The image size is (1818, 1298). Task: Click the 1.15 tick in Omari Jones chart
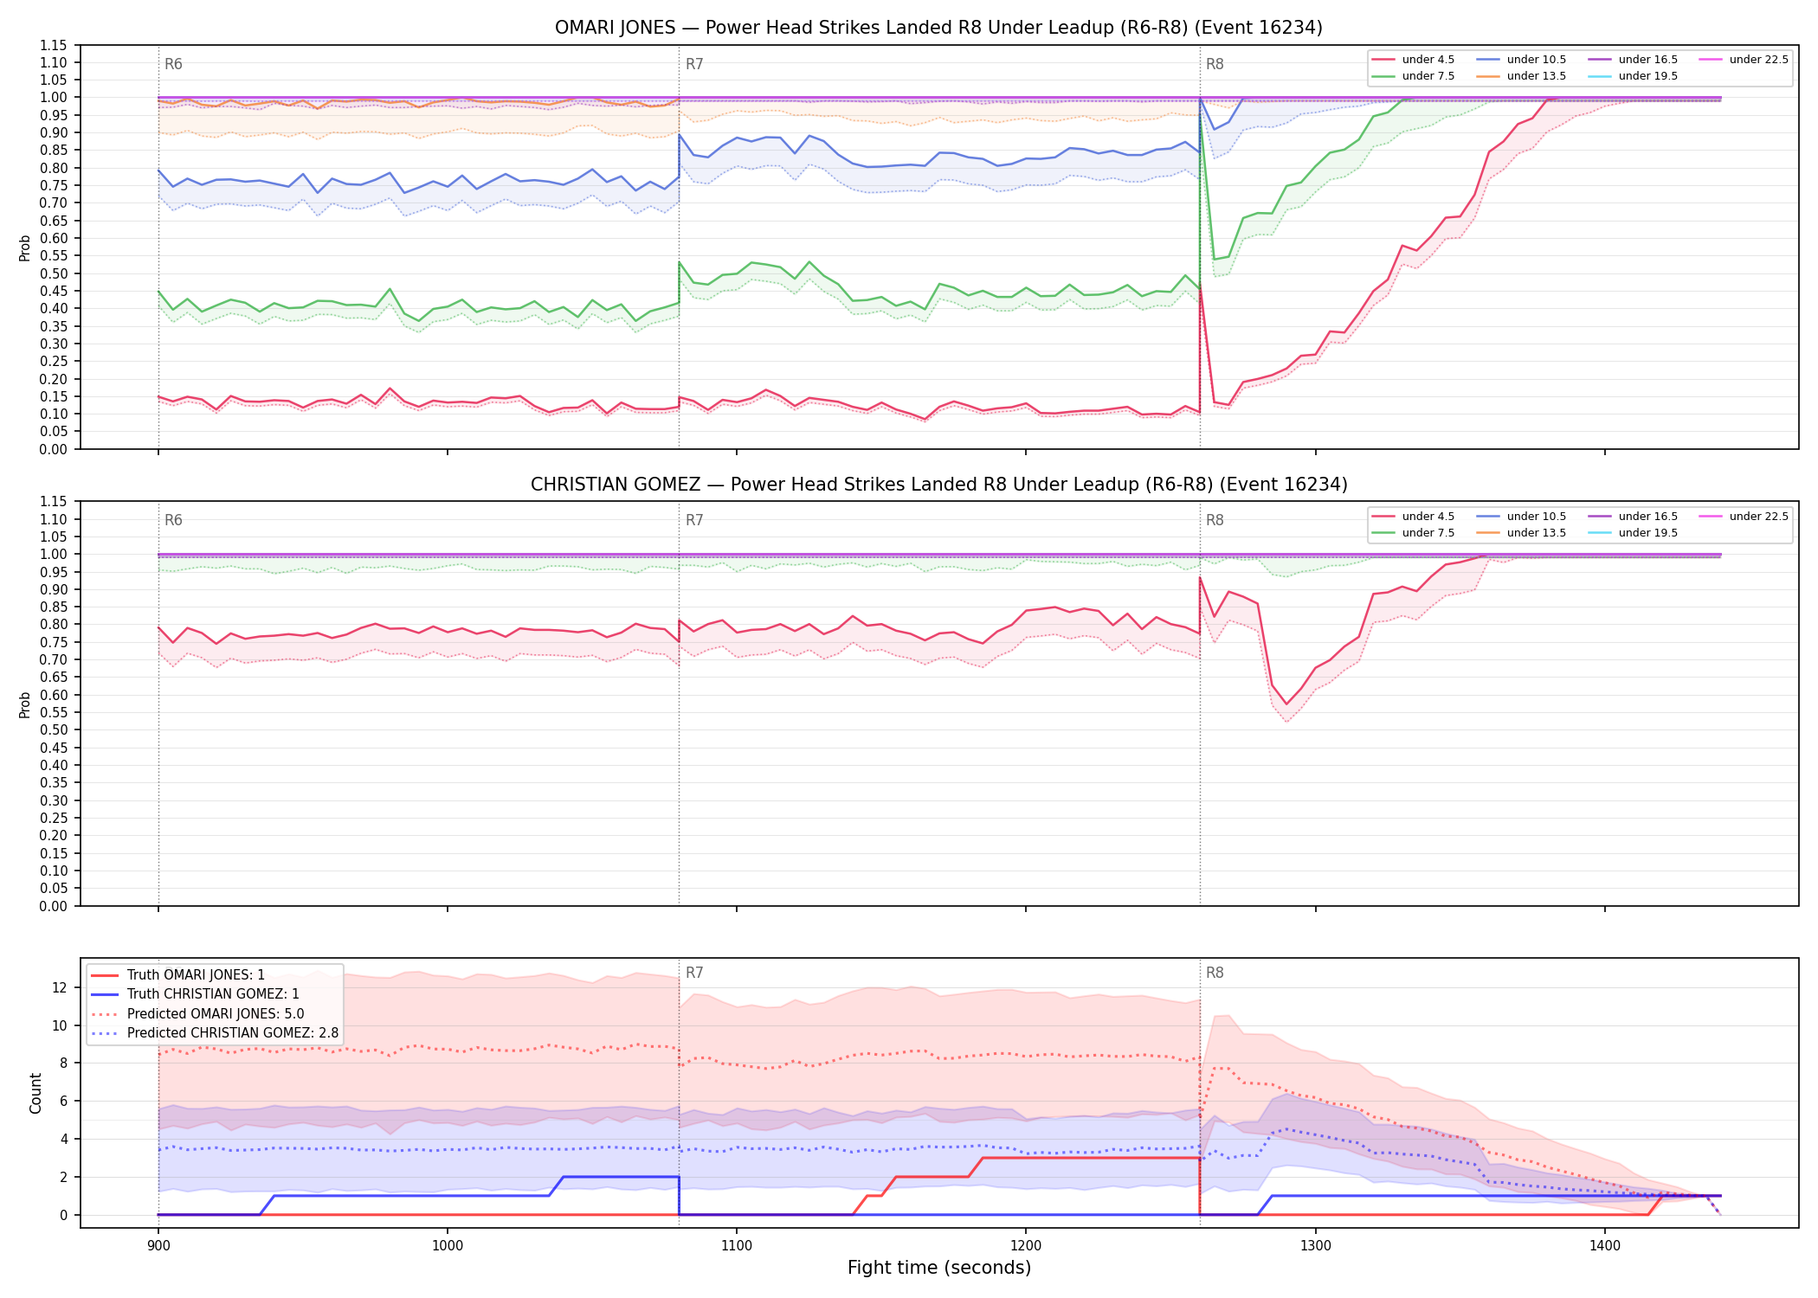[54, 45]
